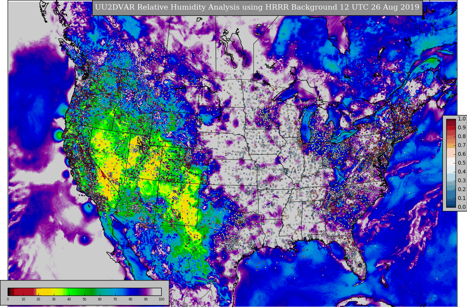
Task: Click the 50 tick label on humidity colorbar
Action: pyautogui.click(x=84, y=299)
